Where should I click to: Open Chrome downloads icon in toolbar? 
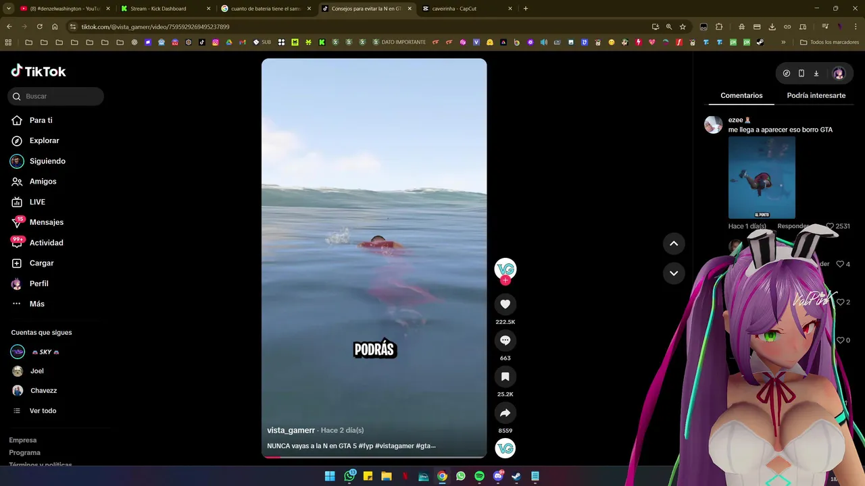772,27
